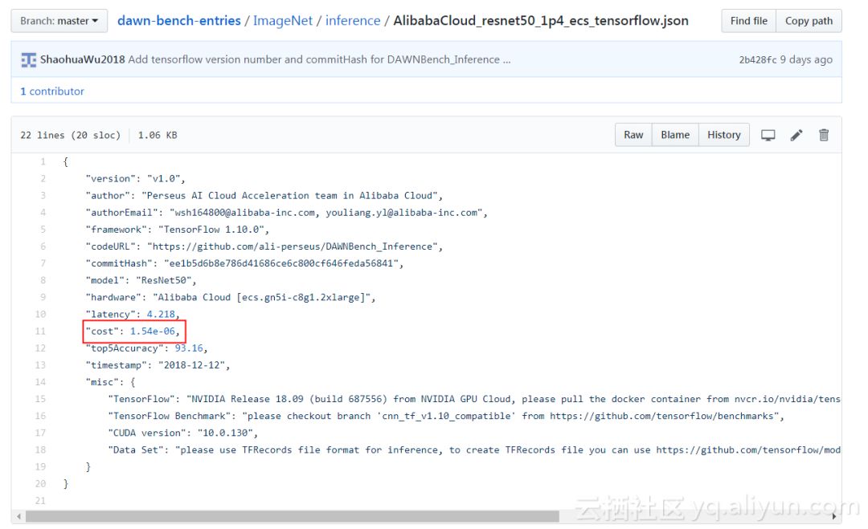This screenshot has width=868, height=529.
Task: Click the commitHash value line
Action: (244, 263)
